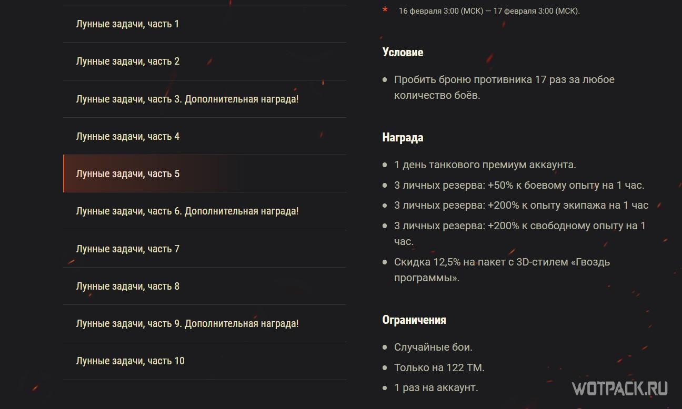Click the 16 февраля 3:00 date line

point(489,11)
